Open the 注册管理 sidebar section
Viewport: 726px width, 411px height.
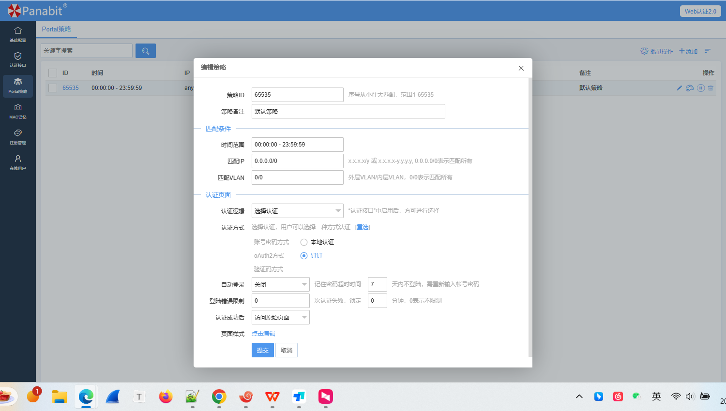click(x=18, y=137)
